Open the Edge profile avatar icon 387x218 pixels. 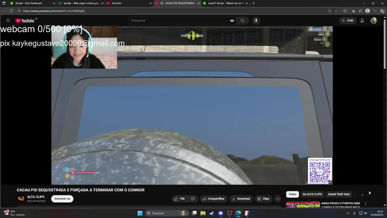[368, 11]
